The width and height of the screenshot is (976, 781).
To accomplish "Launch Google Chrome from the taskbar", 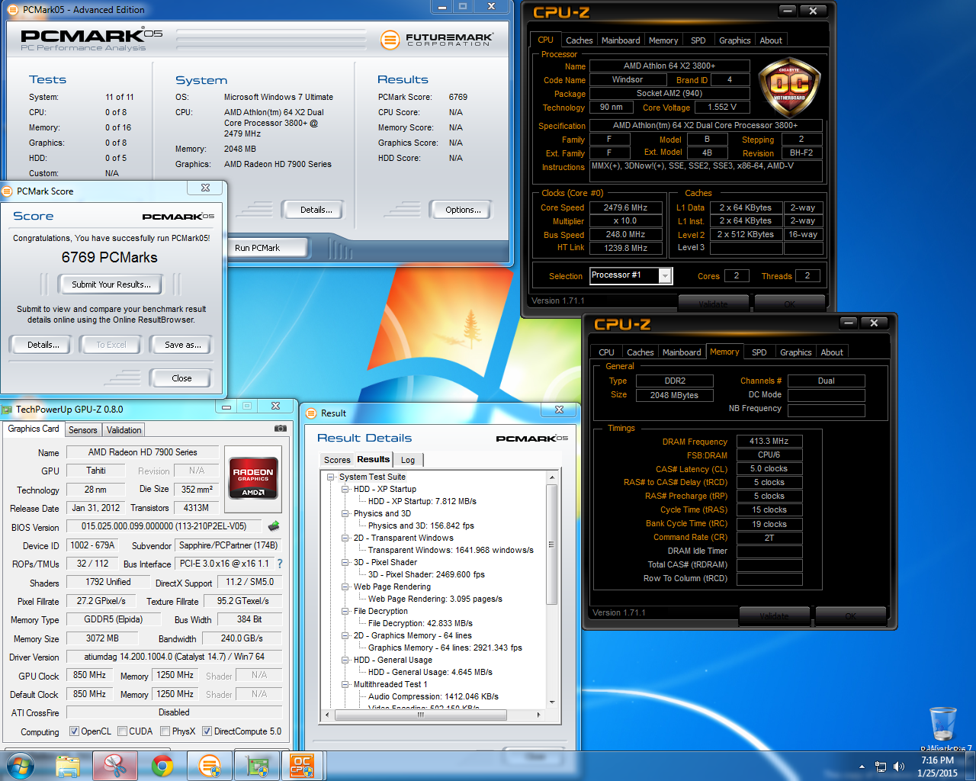I will pyautogui.click(x=162, y=766).
